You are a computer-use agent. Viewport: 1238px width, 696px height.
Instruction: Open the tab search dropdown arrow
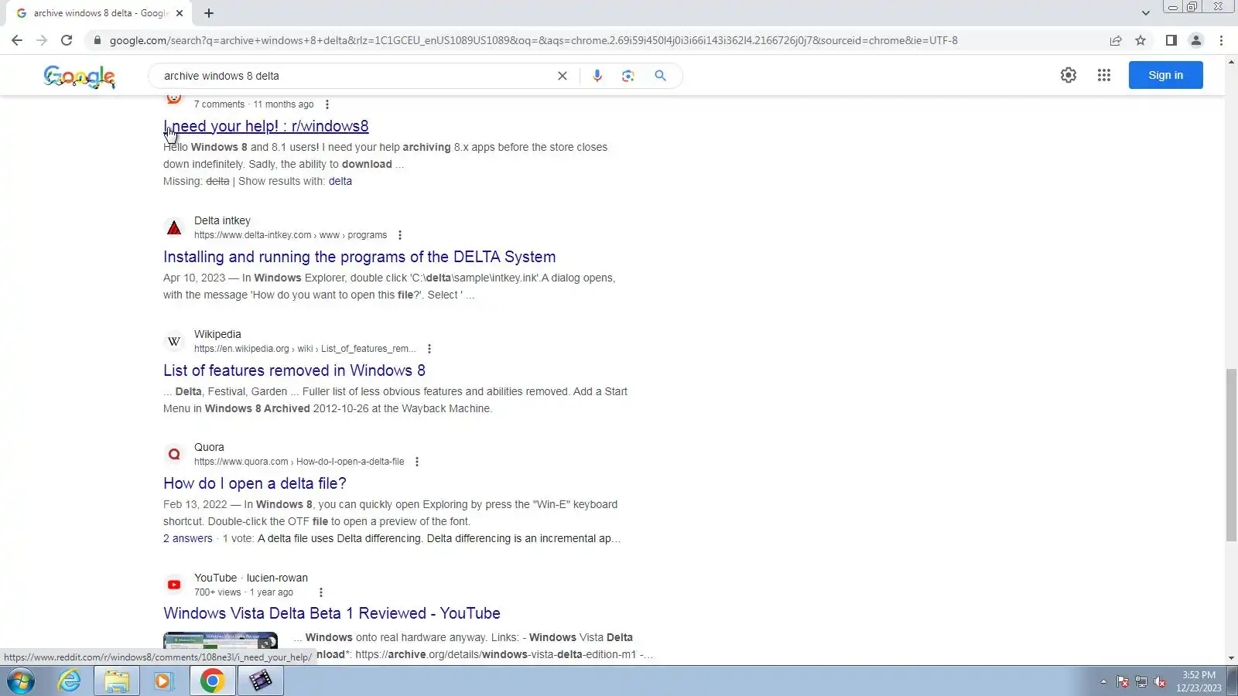point(1145,13)
